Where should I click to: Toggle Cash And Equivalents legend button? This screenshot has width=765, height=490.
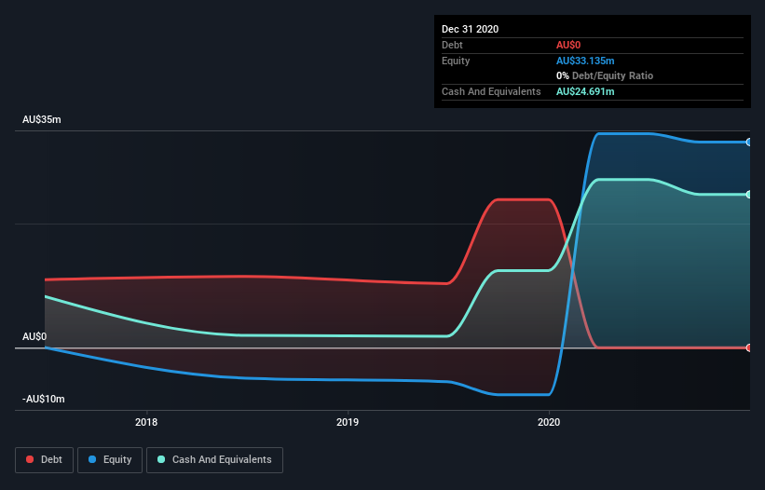(x=214, y=460)
